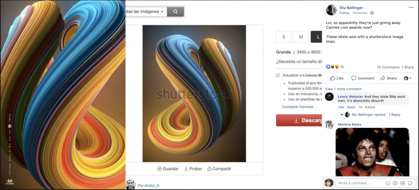This screenshot has height=190, width=419.
Task: Expand View 1 more comment
Action: (344, 89)
